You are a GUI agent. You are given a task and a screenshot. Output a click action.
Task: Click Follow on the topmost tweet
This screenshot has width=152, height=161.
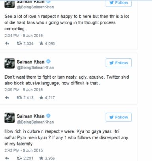coord(119,3)
